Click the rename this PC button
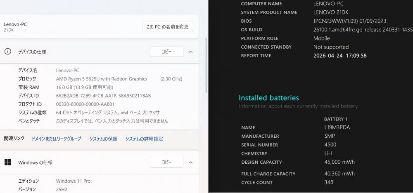 point(168,27)
